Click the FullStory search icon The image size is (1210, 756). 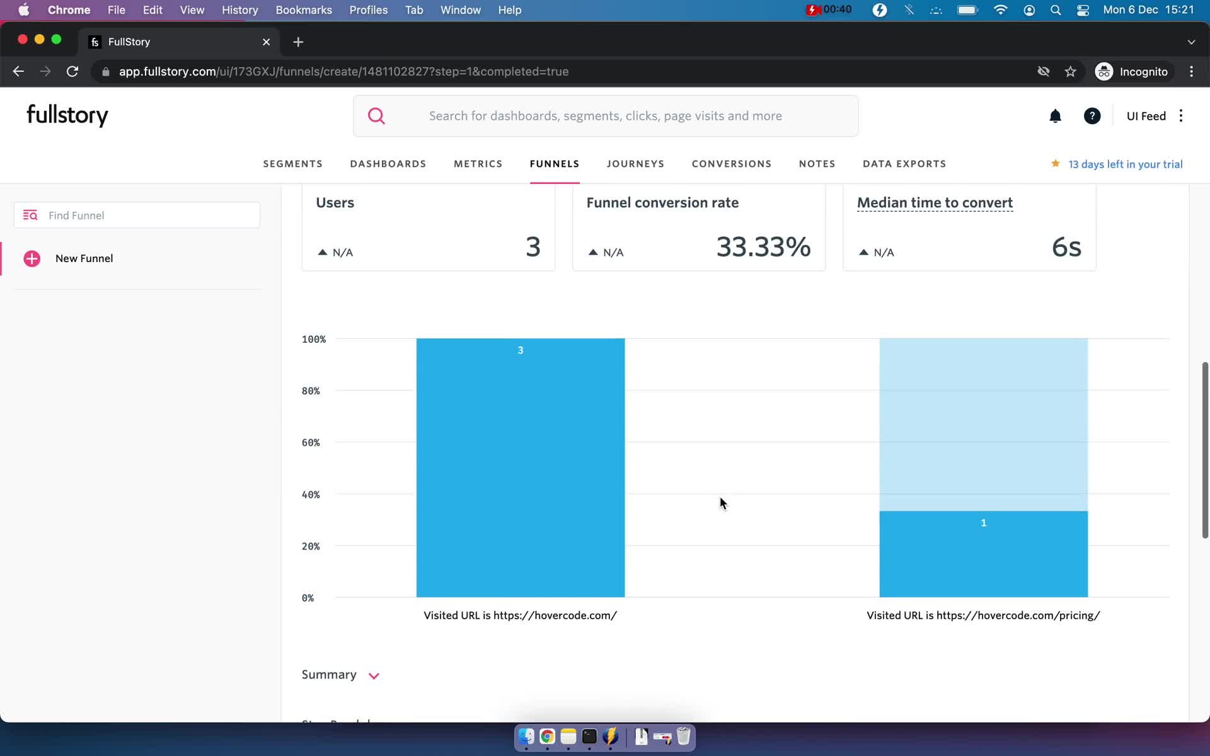[376, 115]
